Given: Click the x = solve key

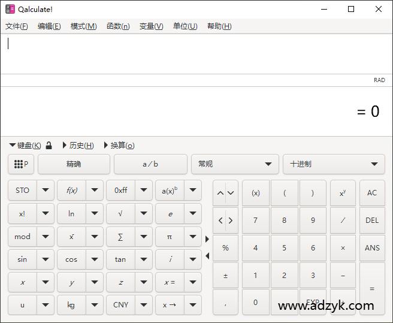Looking at the screenshot, I should [x=170, y=282].
